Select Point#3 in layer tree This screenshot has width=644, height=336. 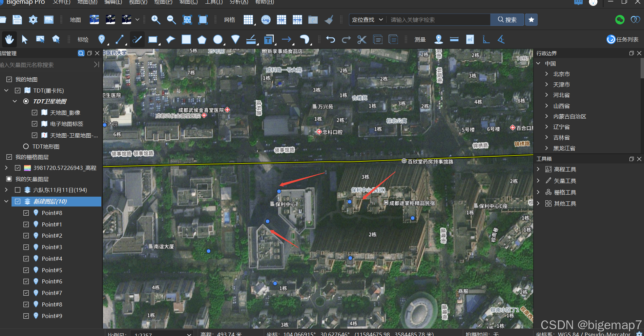tap(52, 247)
